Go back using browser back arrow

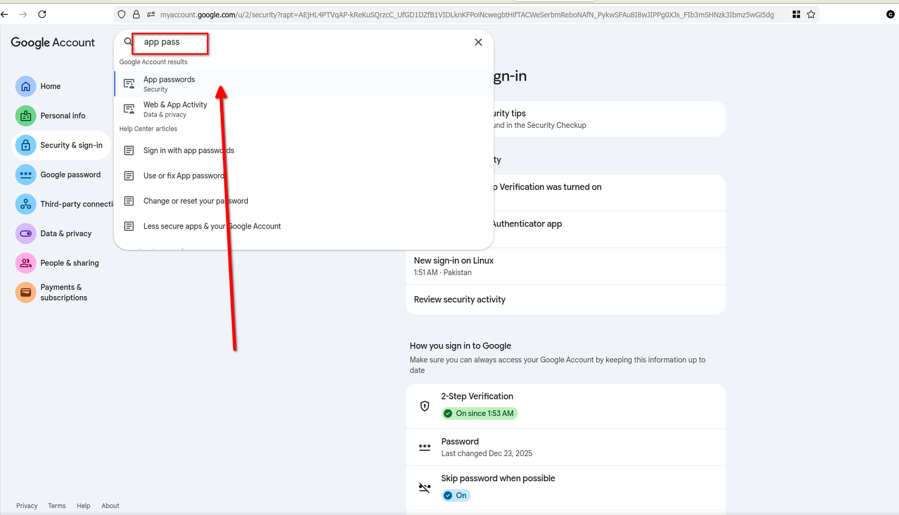click(x=5, y=15)
